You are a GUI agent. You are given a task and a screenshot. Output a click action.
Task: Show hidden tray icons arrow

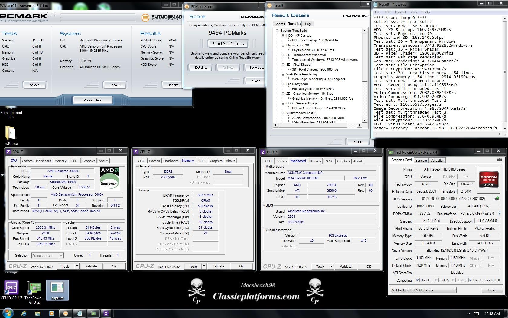point(469,314)
